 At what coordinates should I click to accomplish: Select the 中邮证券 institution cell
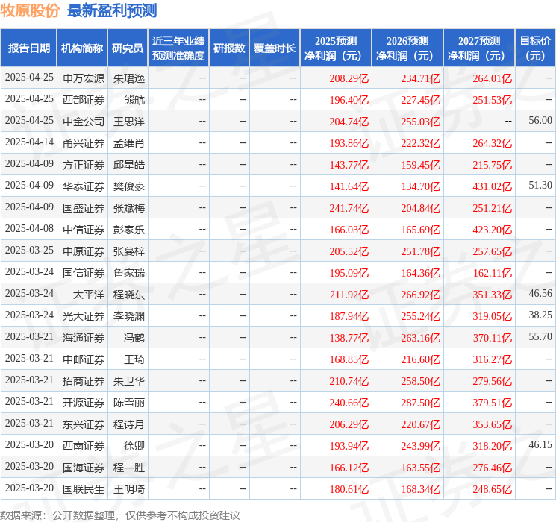tap(84, 359)
